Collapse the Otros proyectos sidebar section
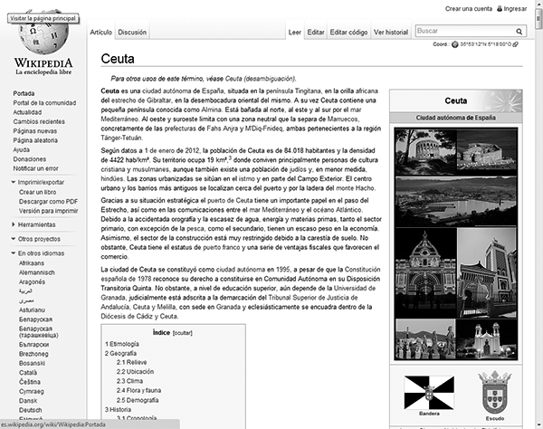This screenshot has width=543, height=429. click(39, 239)
